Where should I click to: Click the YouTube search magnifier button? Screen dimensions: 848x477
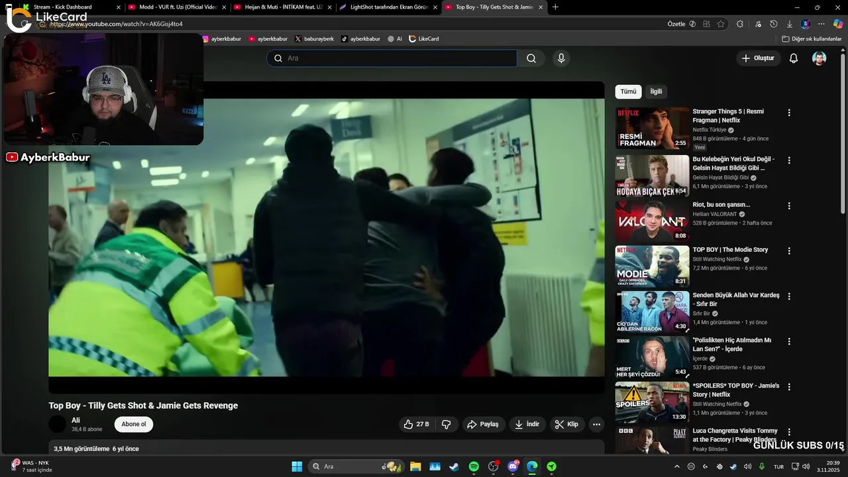coord(531,58)
